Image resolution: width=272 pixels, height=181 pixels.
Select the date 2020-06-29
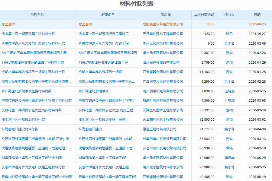point(257,158)
